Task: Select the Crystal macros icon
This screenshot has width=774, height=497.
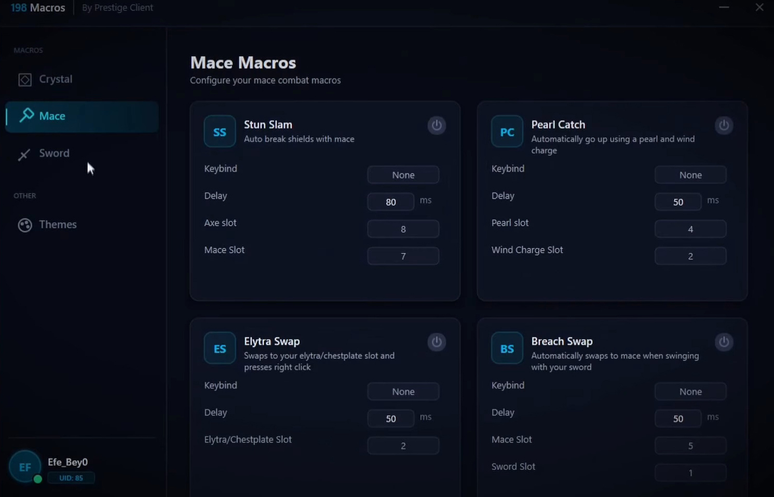Action: point(24,79)
